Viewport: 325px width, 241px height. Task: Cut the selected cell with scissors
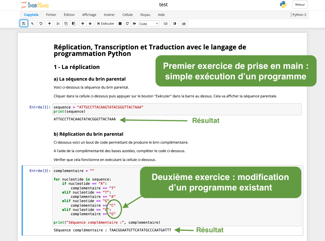pyautogui.click(x=58, y=24)
